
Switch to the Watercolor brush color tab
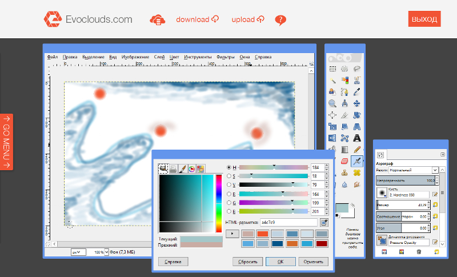tap(182, 169)
